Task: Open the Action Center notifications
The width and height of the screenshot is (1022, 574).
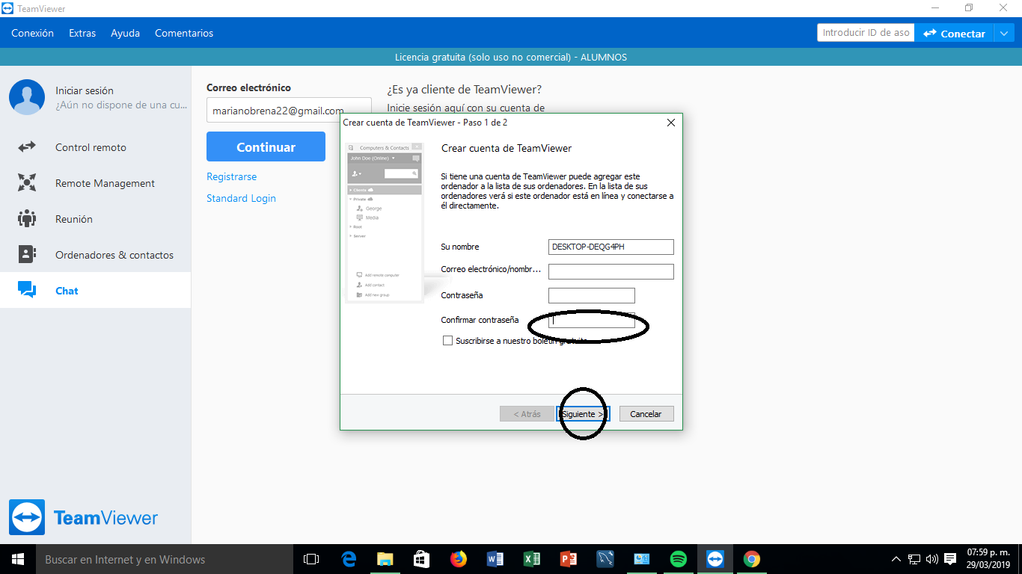Action: 950,559
